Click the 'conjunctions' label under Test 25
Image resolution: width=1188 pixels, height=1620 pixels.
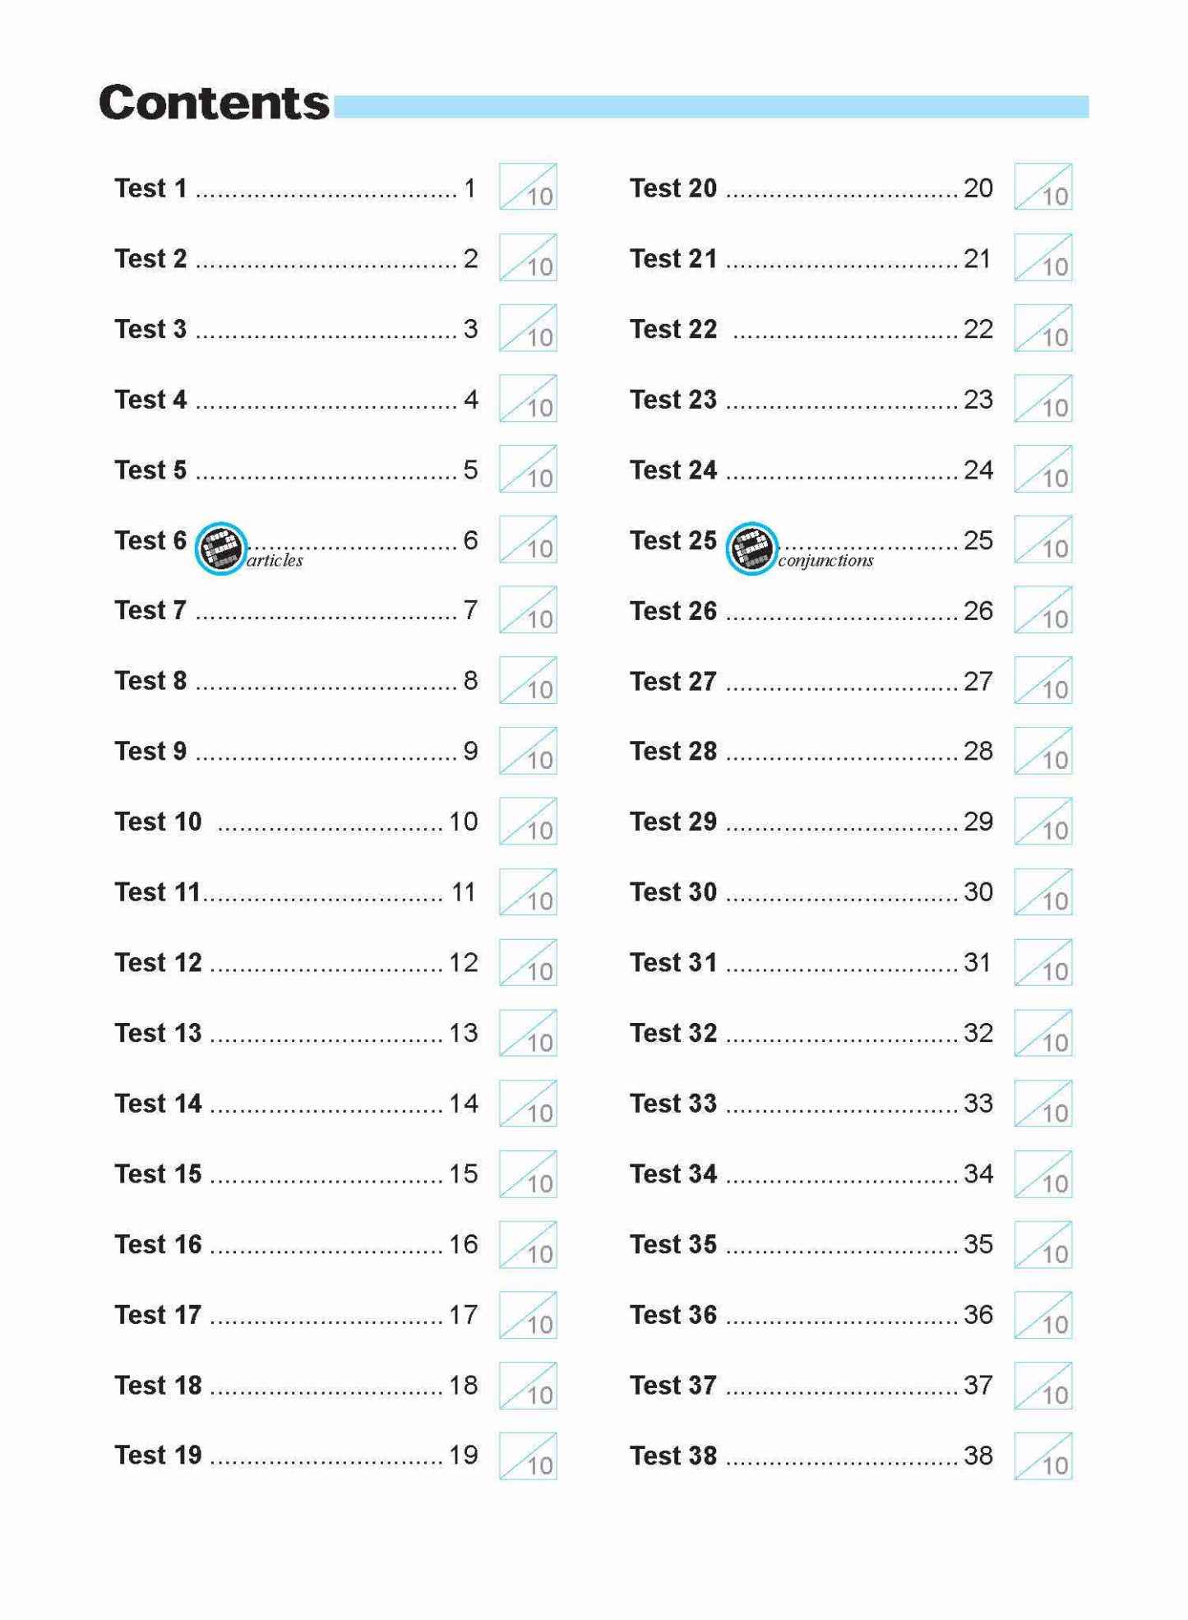pos(825,561)
